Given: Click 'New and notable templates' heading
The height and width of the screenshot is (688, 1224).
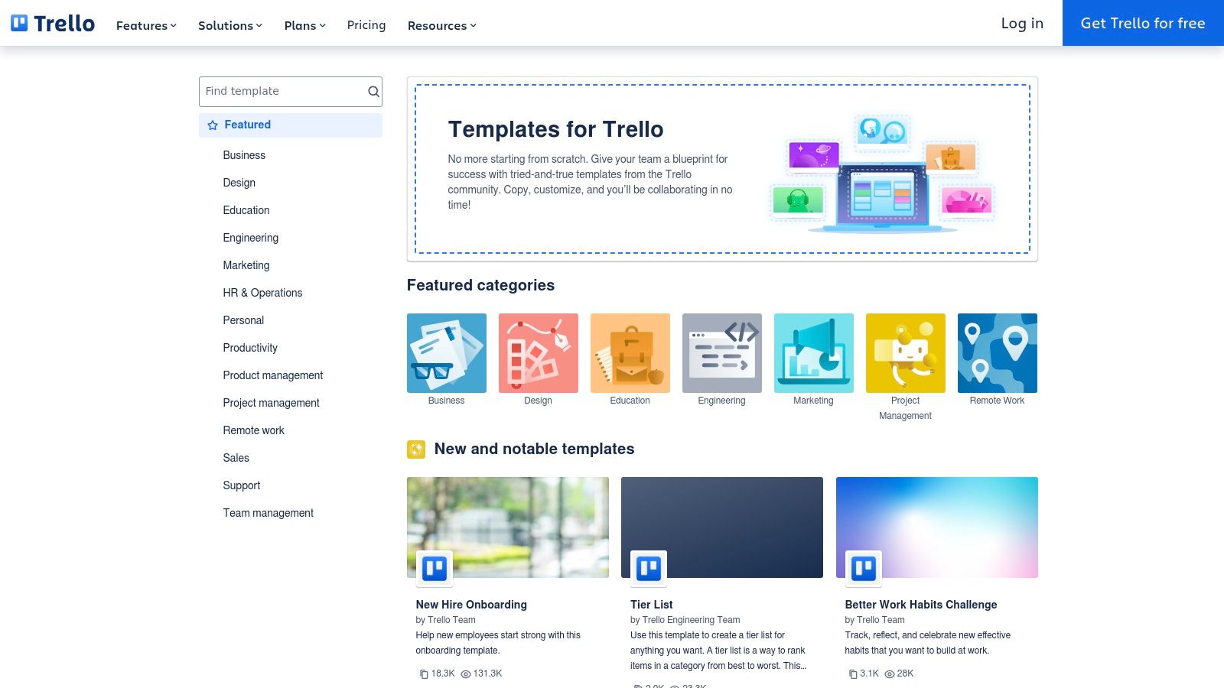Looking at the screenshot, I should tap(534, 449).
